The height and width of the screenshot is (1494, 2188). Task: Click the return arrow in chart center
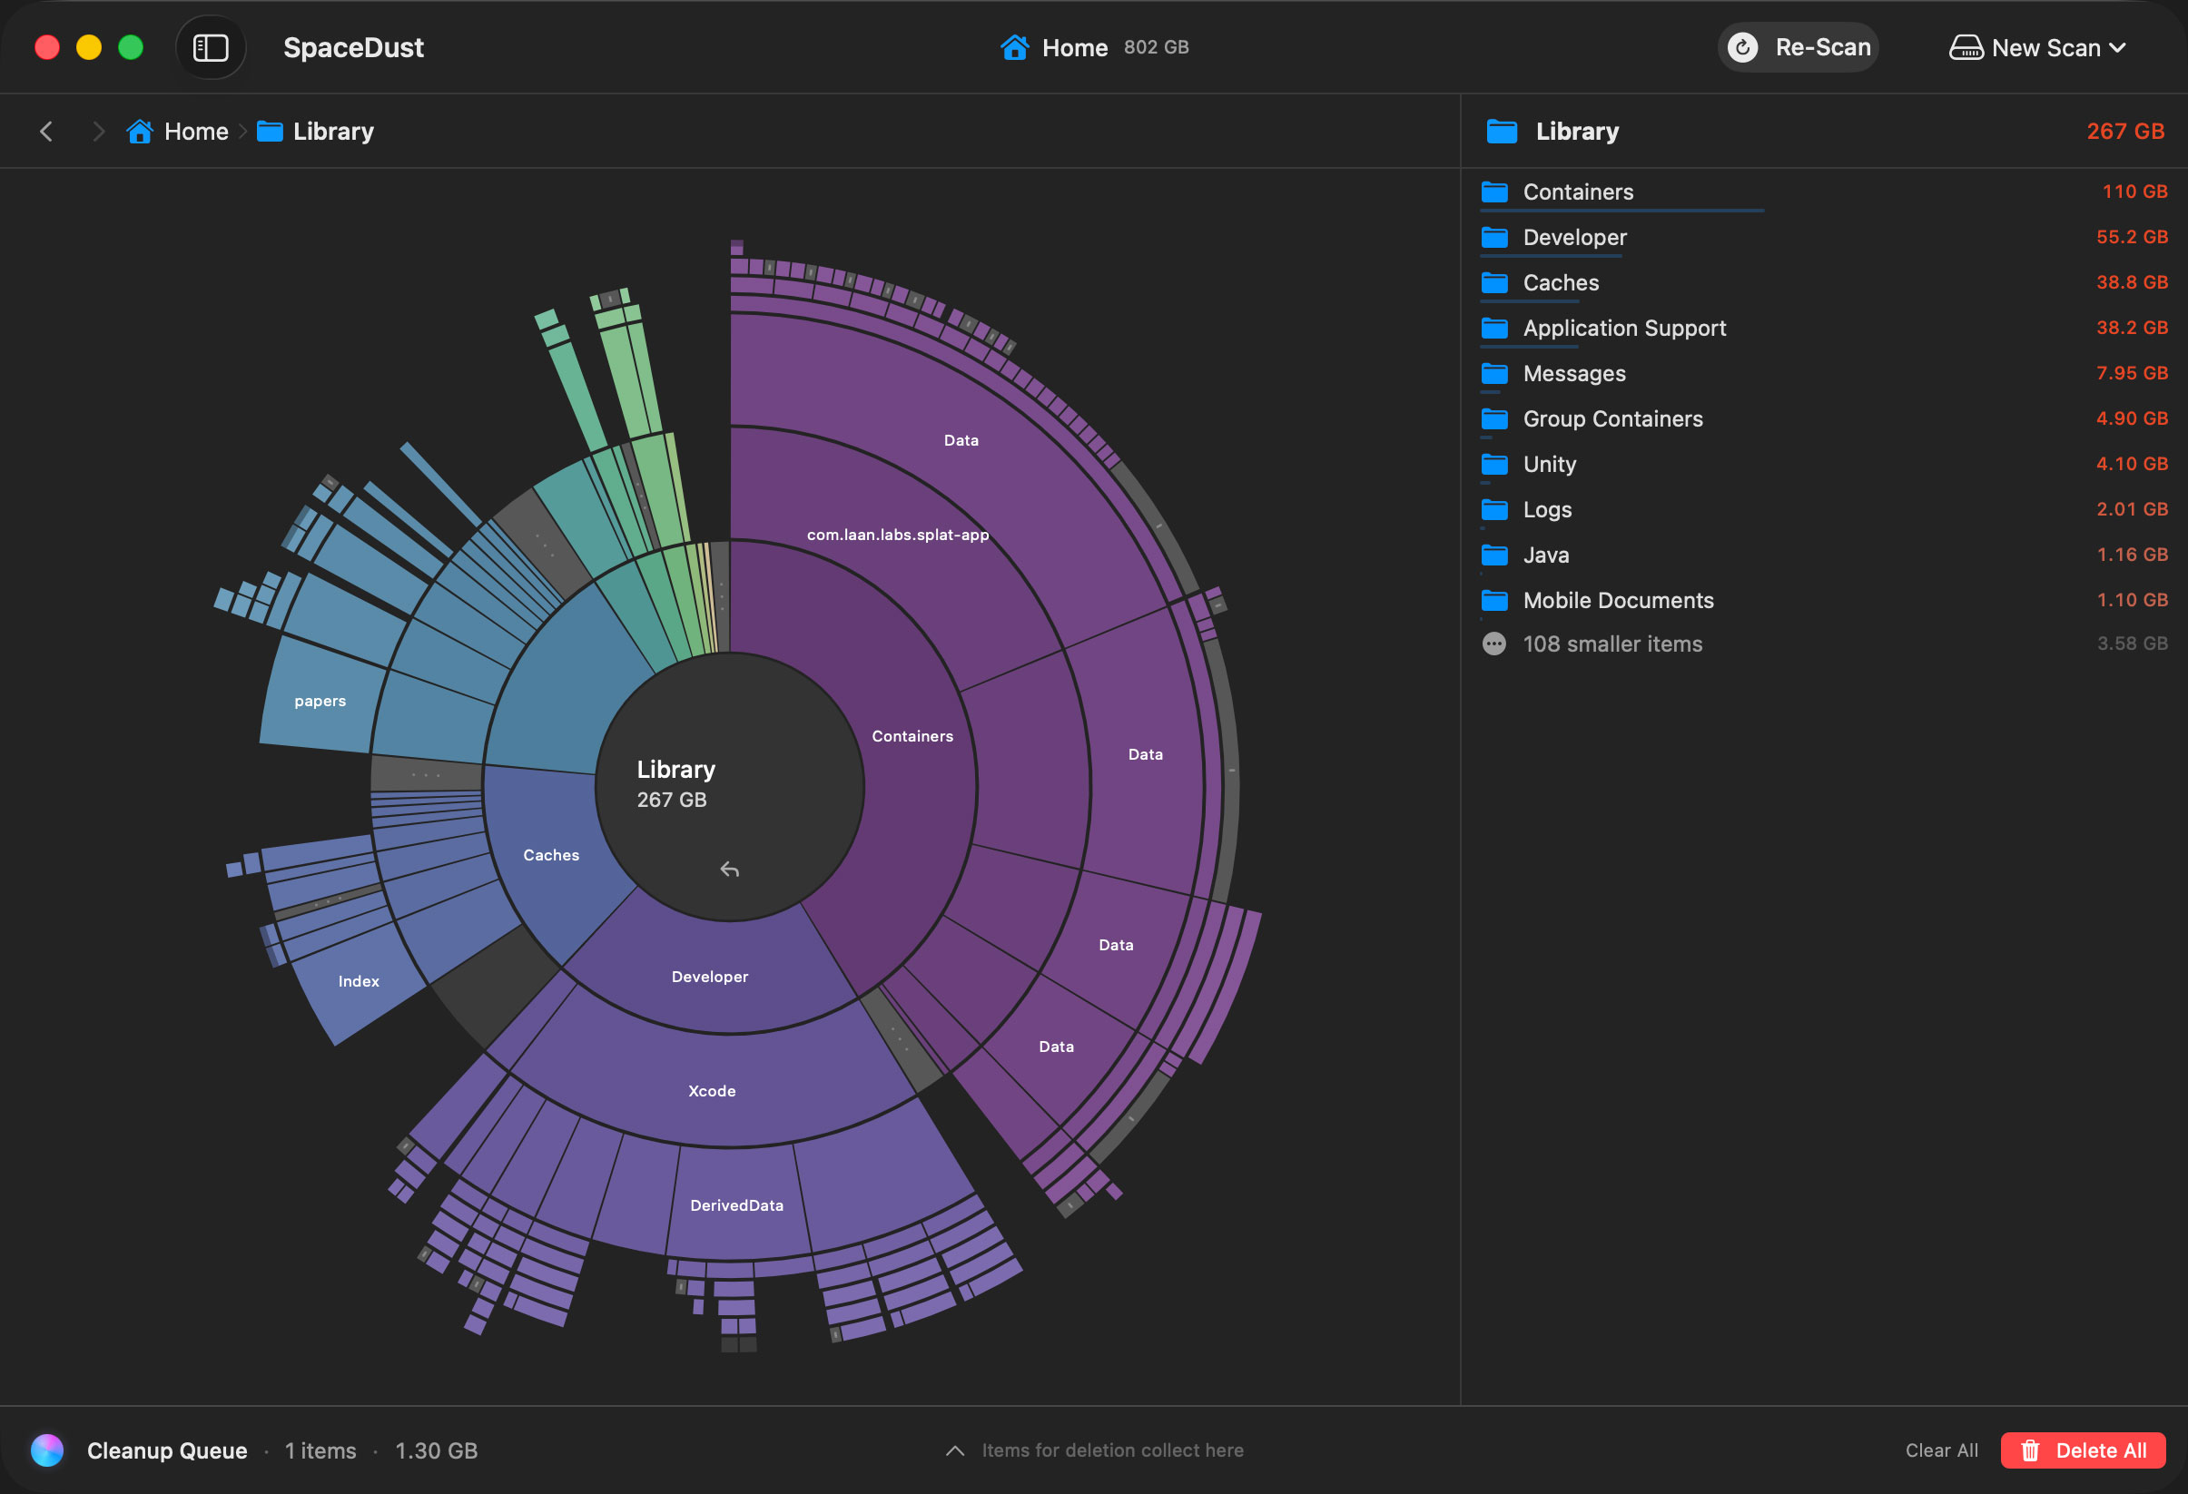coord(730,869)
